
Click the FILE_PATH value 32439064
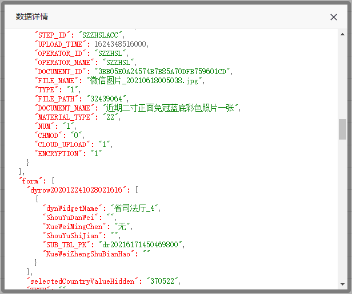click(108, 99)
